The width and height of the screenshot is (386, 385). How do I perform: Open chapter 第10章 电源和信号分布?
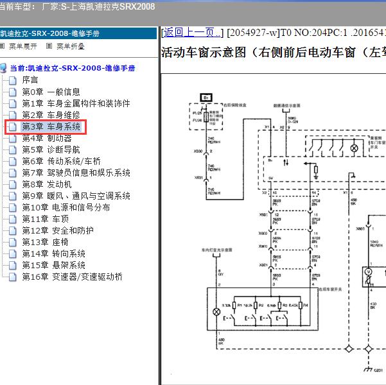pyautogui.click(x=66, y=208)
